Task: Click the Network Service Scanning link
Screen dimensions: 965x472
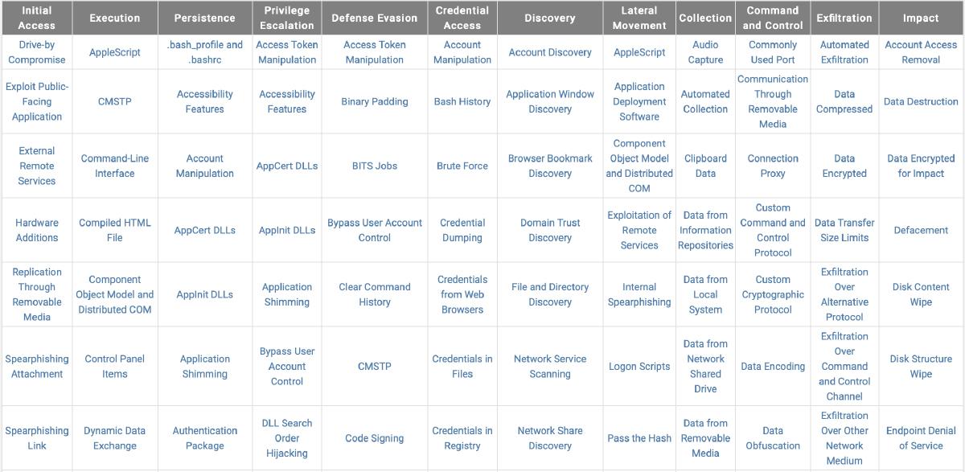Action: point(550,367)
